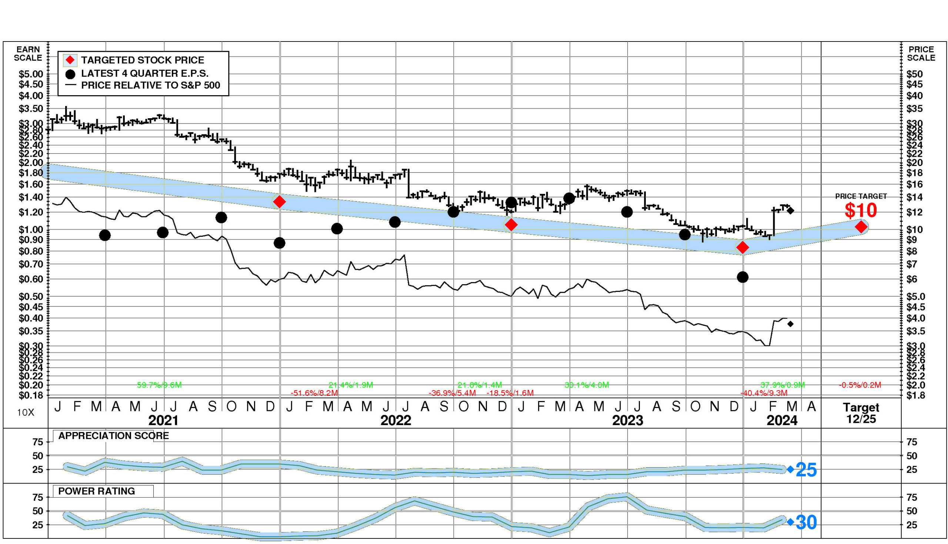Click the red $10 price target value
This screenshot has width=948, height=544.
pyautogui.click(x=861, y=210)
